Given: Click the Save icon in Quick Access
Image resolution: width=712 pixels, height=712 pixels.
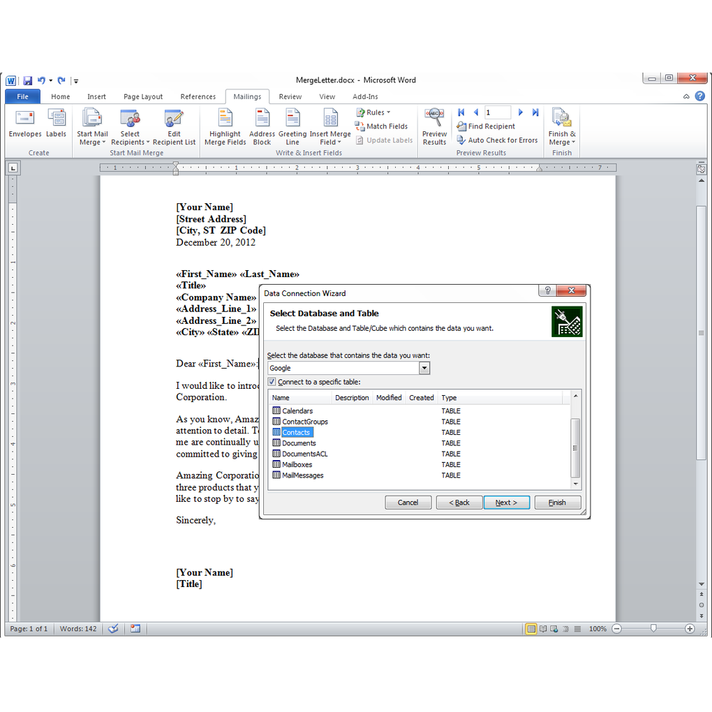Looking at the screenshot, I should pos(28,81).
